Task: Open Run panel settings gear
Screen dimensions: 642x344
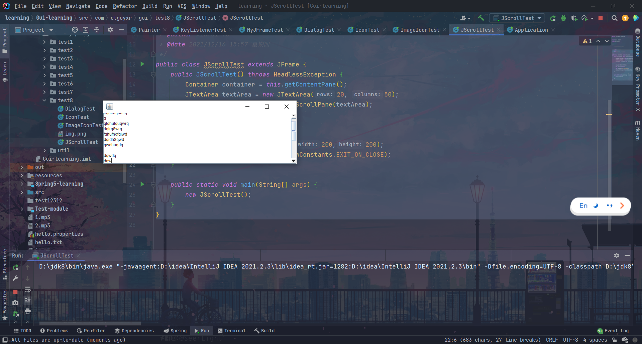Action: [617, 255]
